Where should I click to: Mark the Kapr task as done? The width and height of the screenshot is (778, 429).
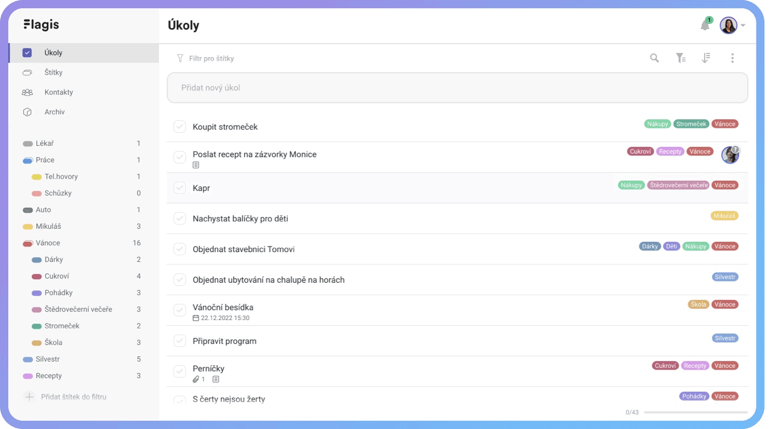point(179,188)
